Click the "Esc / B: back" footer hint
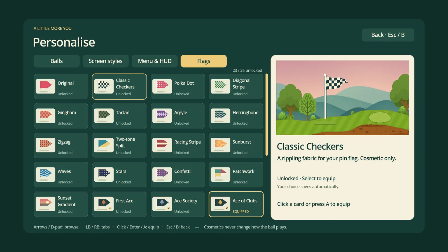This screenshot has height=252, width=448. 178,227
